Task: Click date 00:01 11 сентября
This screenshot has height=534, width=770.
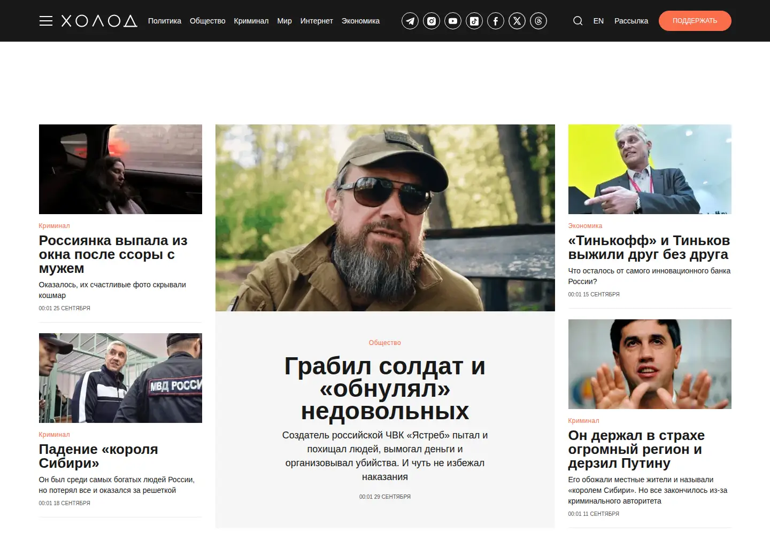Action: 594,514
